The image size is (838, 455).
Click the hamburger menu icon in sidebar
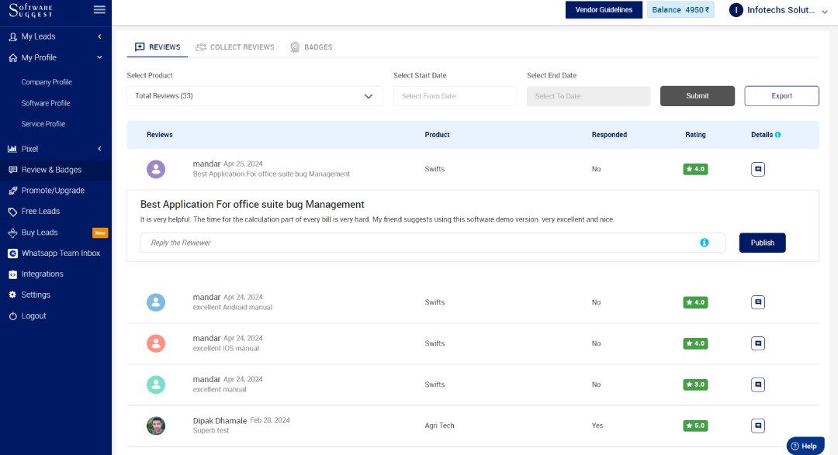99,9
